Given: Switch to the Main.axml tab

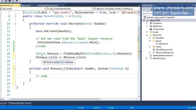Looking at the screenshot, I should 26,5.
